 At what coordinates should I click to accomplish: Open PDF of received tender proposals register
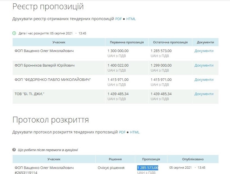(118, 19)
